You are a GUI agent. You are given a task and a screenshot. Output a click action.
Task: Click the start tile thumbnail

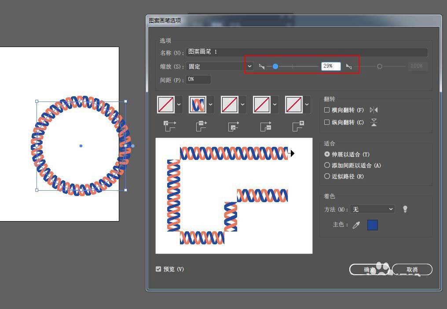point(262,105)
